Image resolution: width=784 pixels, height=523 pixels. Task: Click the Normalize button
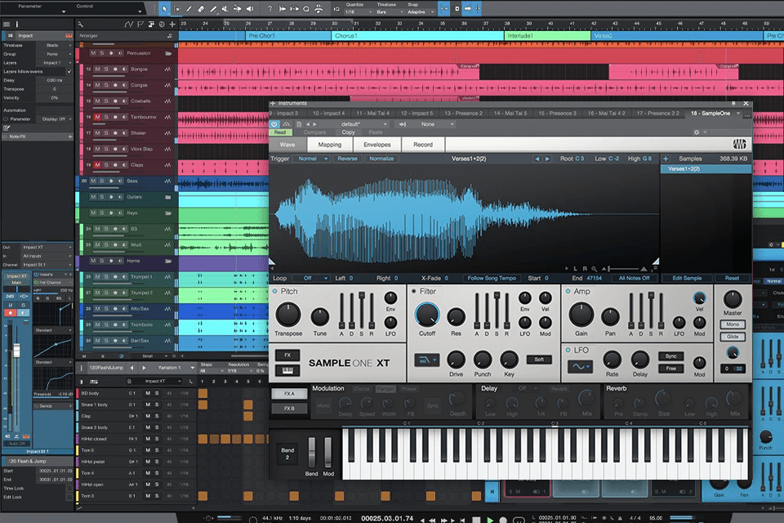[x=381, y=159]
